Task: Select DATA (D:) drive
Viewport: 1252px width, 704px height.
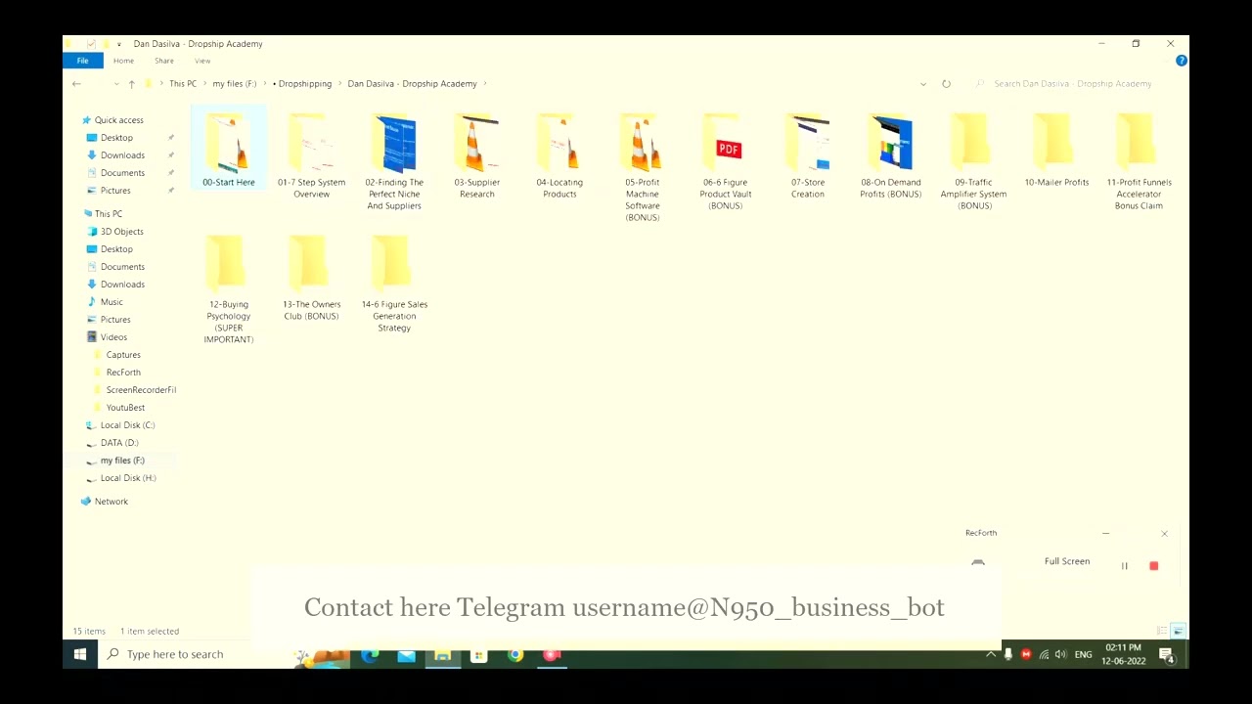Action: (118, 443)
